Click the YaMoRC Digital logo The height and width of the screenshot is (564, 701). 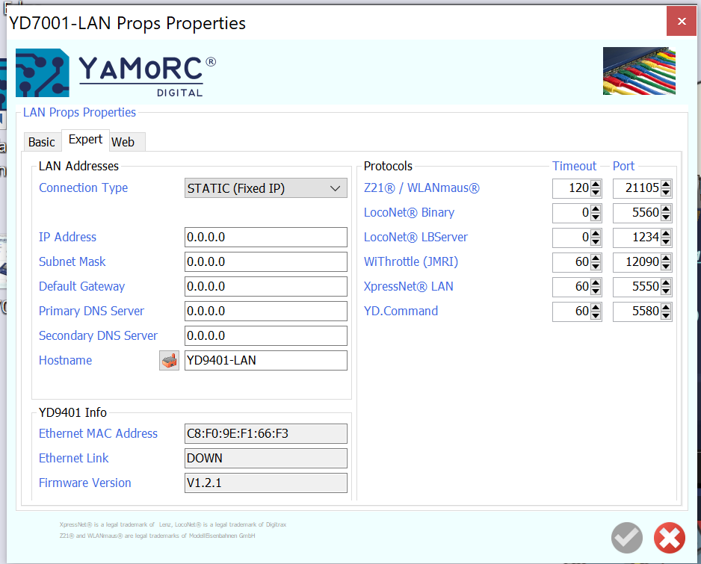tap(116, 72)
